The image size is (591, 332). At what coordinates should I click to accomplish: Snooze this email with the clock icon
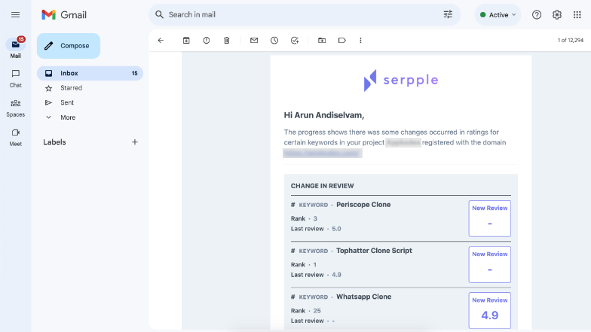pyautogui.click(x=274, y=41)
